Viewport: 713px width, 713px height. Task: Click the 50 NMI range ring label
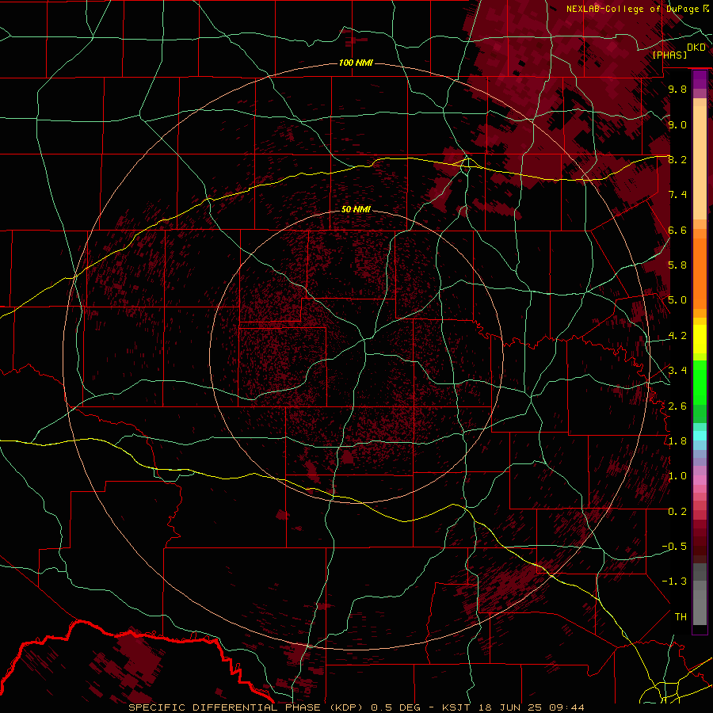point(356,209)
